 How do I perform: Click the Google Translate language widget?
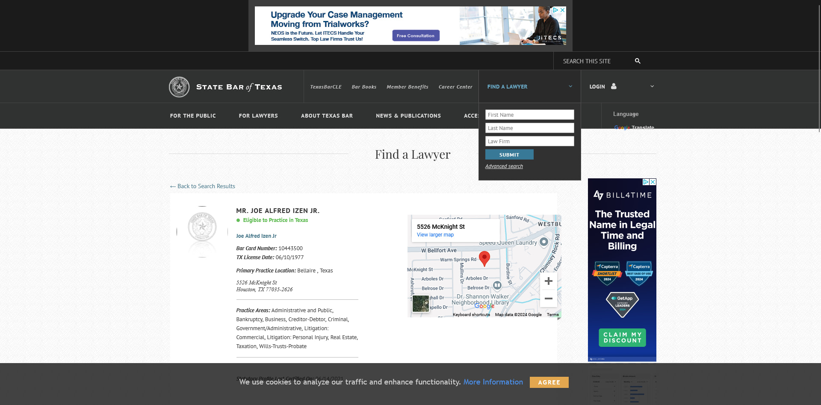click(x=634, y=127)
